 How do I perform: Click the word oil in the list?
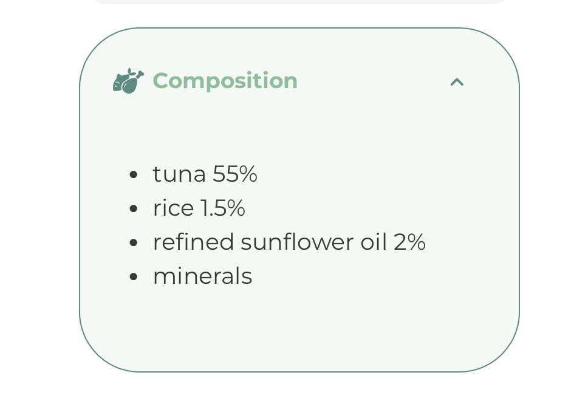[x=374, y=242]
